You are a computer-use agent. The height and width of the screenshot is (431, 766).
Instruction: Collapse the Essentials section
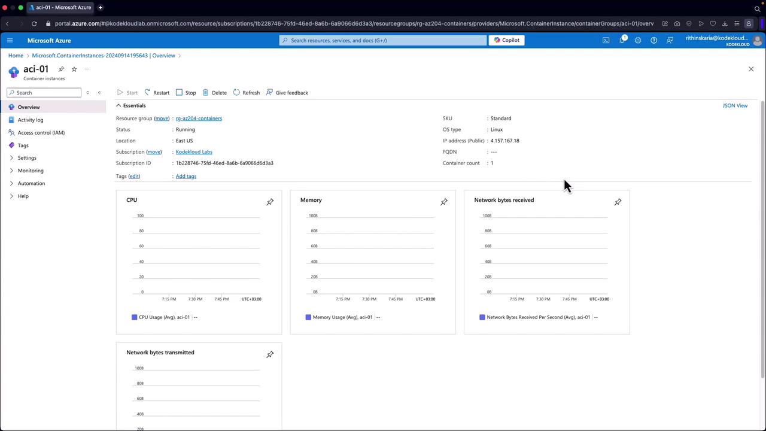click(118, 105)
